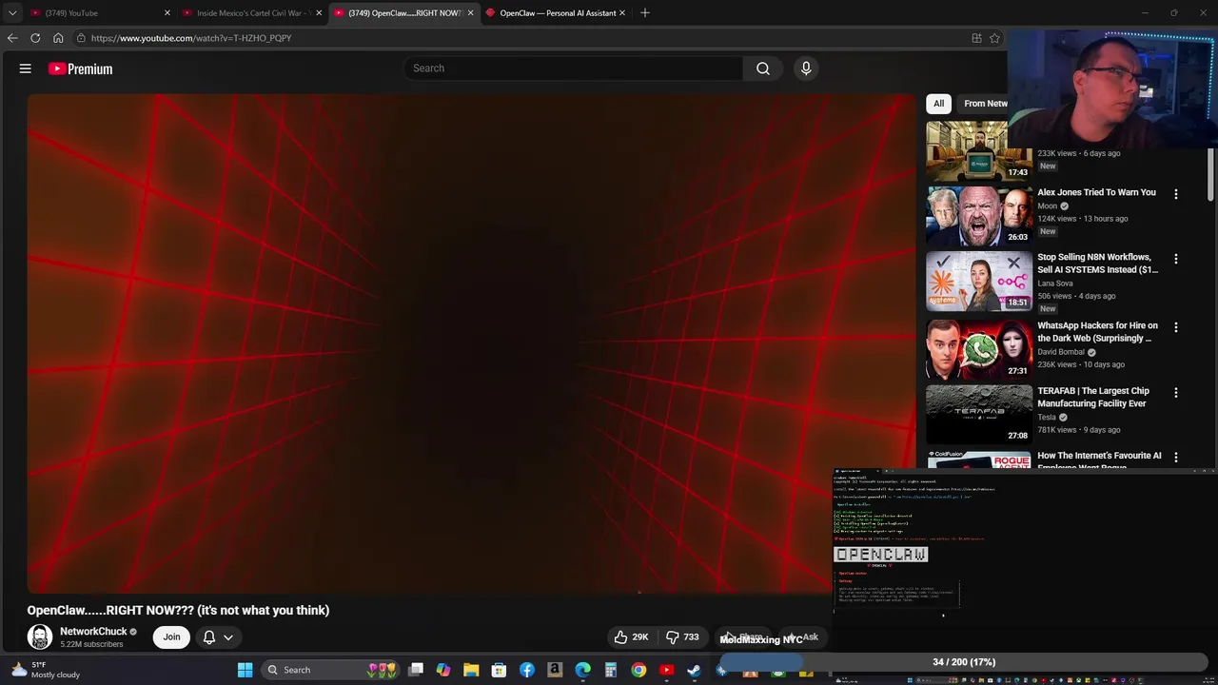Open the Lana Sova channel link
The image size is (1218, 685).
[x=1054, y=284]
